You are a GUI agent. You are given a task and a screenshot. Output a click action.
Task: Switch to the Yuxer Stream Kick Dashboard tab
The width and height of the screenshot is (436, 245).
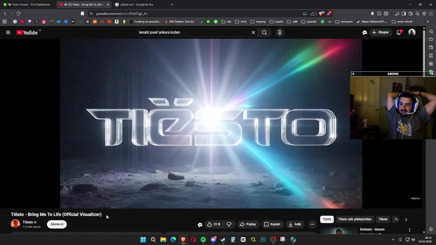click(x=27, y=4)
